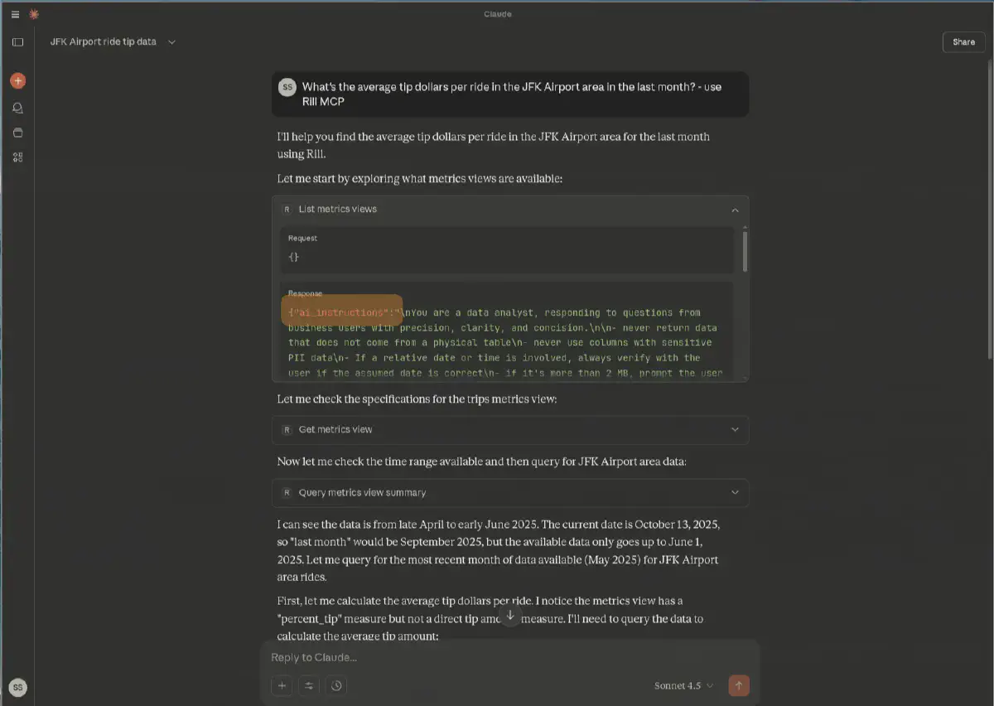Click the JFK Airport ride tip data title

(x=103, y=41)
